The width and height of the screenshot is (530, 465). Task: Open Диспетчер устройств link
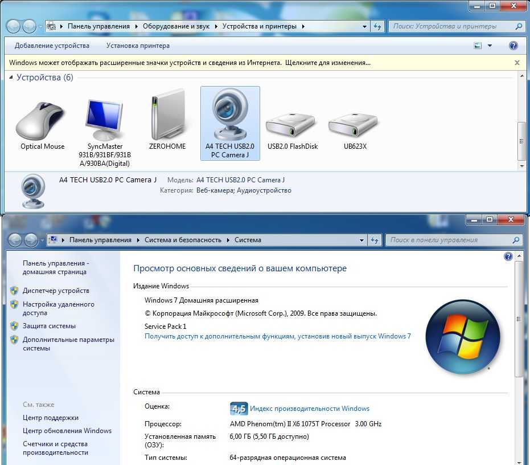[56, 291]
